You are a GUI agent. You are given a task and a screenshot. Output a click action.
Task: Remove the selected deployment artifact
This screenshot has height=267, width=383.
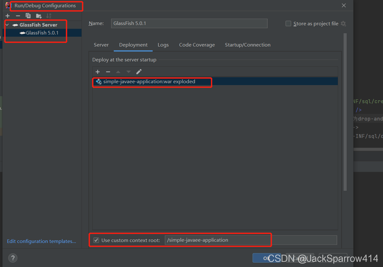click(x=108, y=72)
